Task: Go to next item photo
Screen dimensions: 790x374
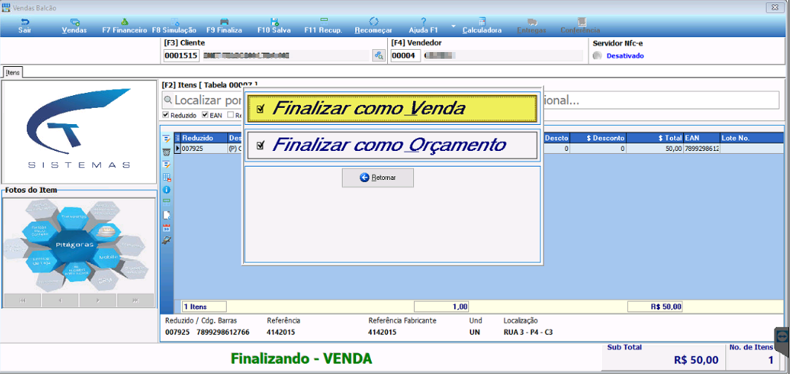Action: point(98,300)
